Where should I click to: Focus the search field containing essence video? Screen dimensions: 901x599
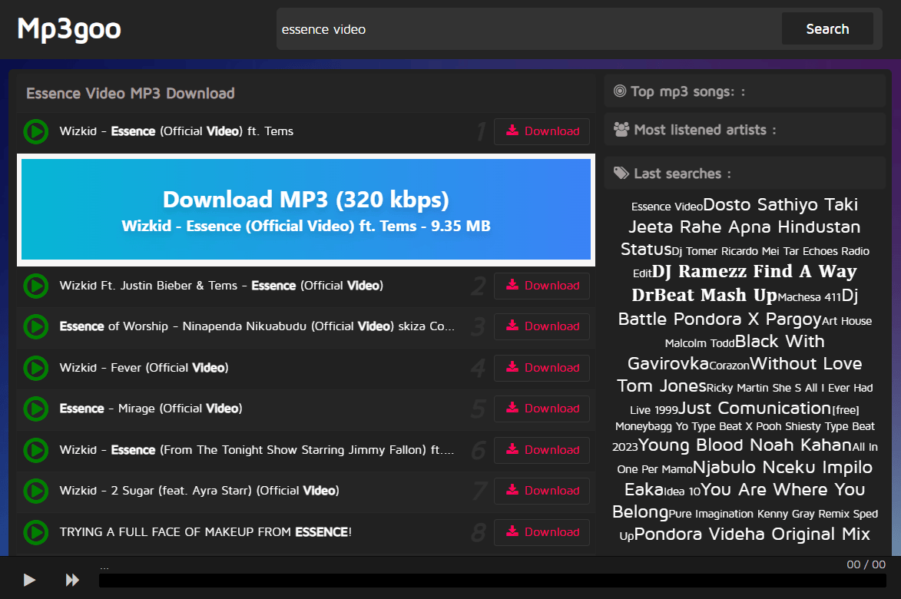[528, 29]
